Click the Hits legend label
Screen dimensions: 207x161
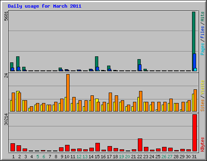pos(202,17)
